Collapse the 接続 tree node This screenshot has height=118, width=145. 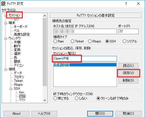click(x=6, y=69)
